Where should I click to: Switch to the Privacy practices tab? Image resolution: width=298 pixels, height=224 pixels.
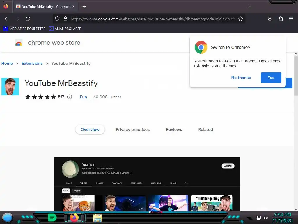pyautogui.click(x=133, y=129)
